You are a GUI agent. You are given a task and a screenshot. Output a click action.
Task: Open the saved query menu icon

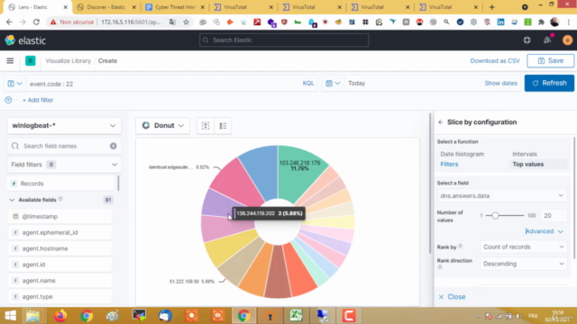[x=14, y=84]
